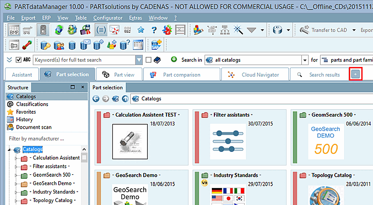Expand the Filter assistants tree node
373x205 pixels.
click(16, 166)
